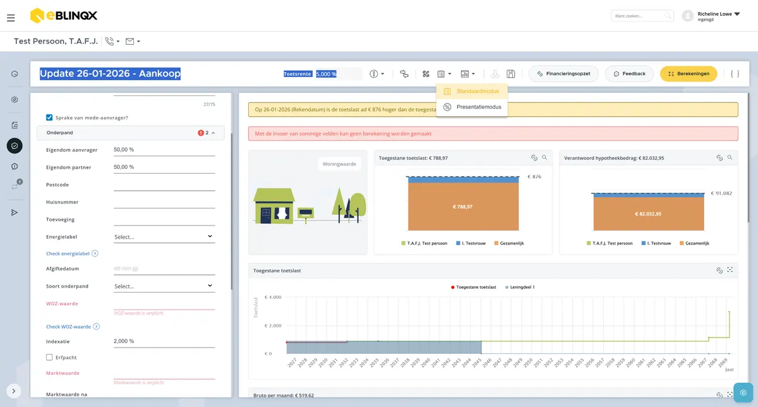Click the Klant zoeken search field
The height and width of the screenshot is (407, 758).
click(x=642, y=16)
